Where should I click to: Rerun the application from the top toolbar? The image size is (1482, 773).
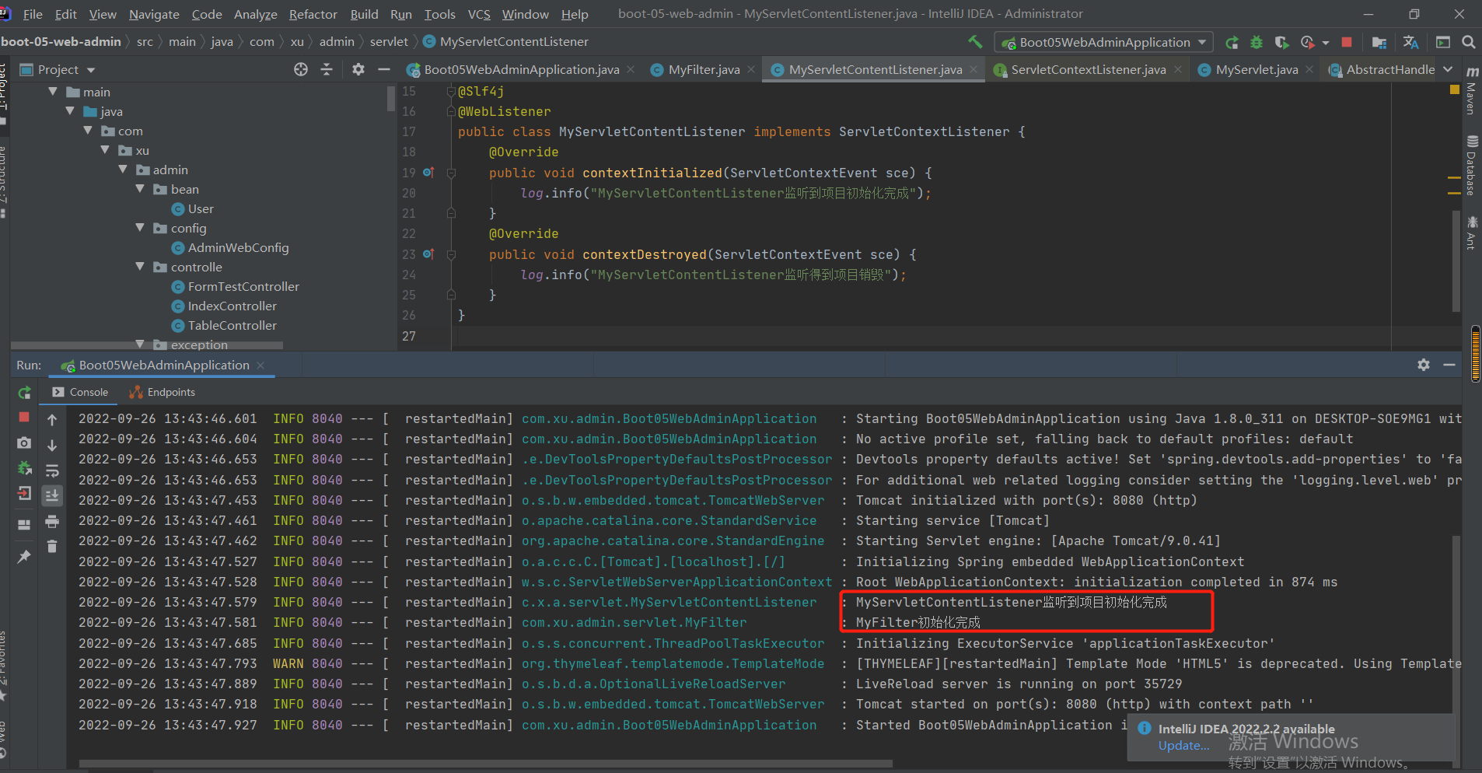(x=1232, y=42)
